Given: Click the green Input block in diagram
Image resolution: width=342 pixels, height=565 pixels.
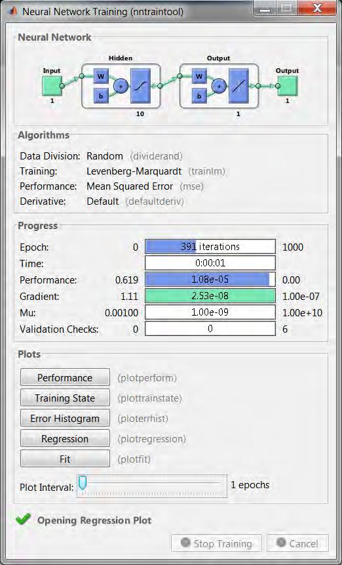Looking at the screenshot, I should (x=52, y=86).
